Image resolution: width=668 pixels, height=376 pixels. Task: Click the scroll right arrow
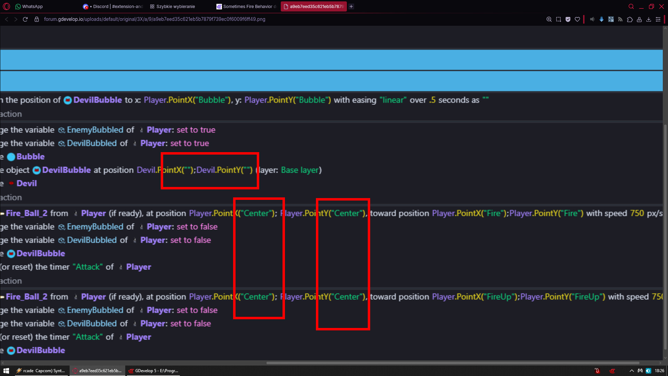click(x=660, y=363)
